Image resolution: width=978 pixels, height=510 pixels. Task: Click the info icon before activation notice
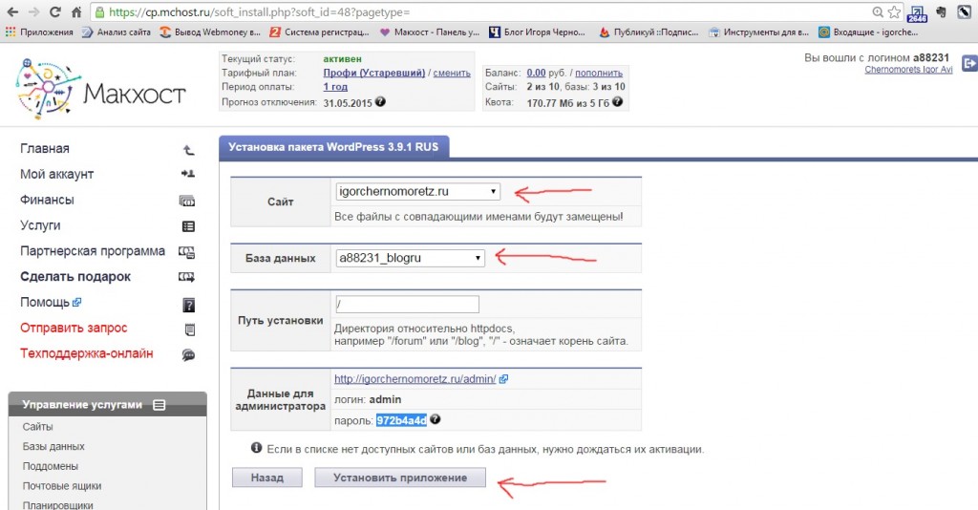pos(256,448)
